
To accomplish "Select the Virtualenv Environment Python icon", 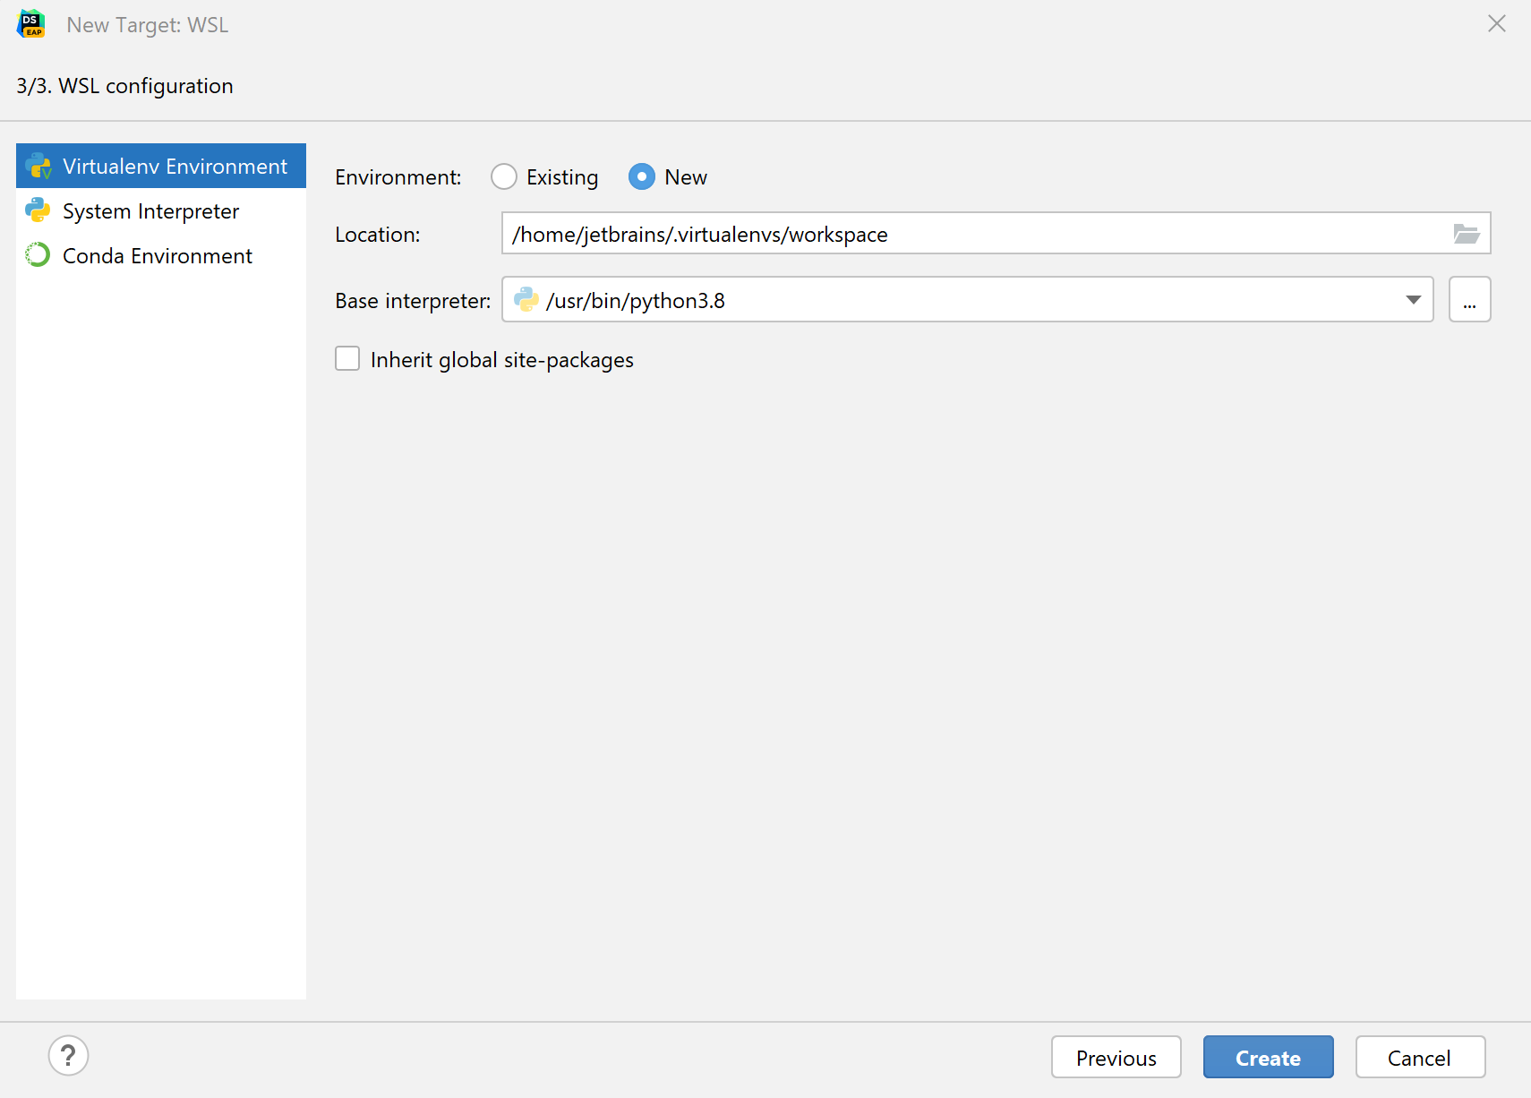I will click(38, 166).
